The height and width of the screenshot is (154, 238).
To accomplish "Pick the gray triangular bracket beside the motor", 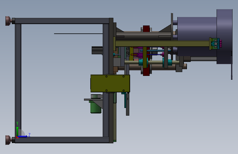I will pyautogui.click(x=98, y=105).
